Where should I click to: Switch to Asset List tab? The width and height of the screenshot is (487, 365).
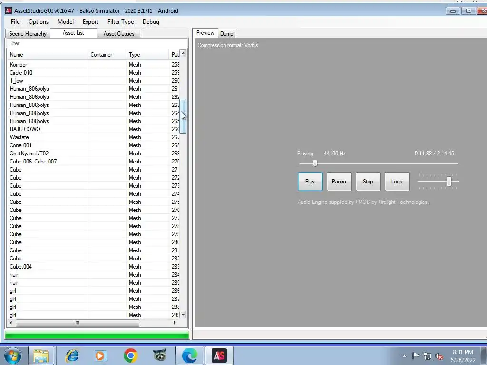73,33
